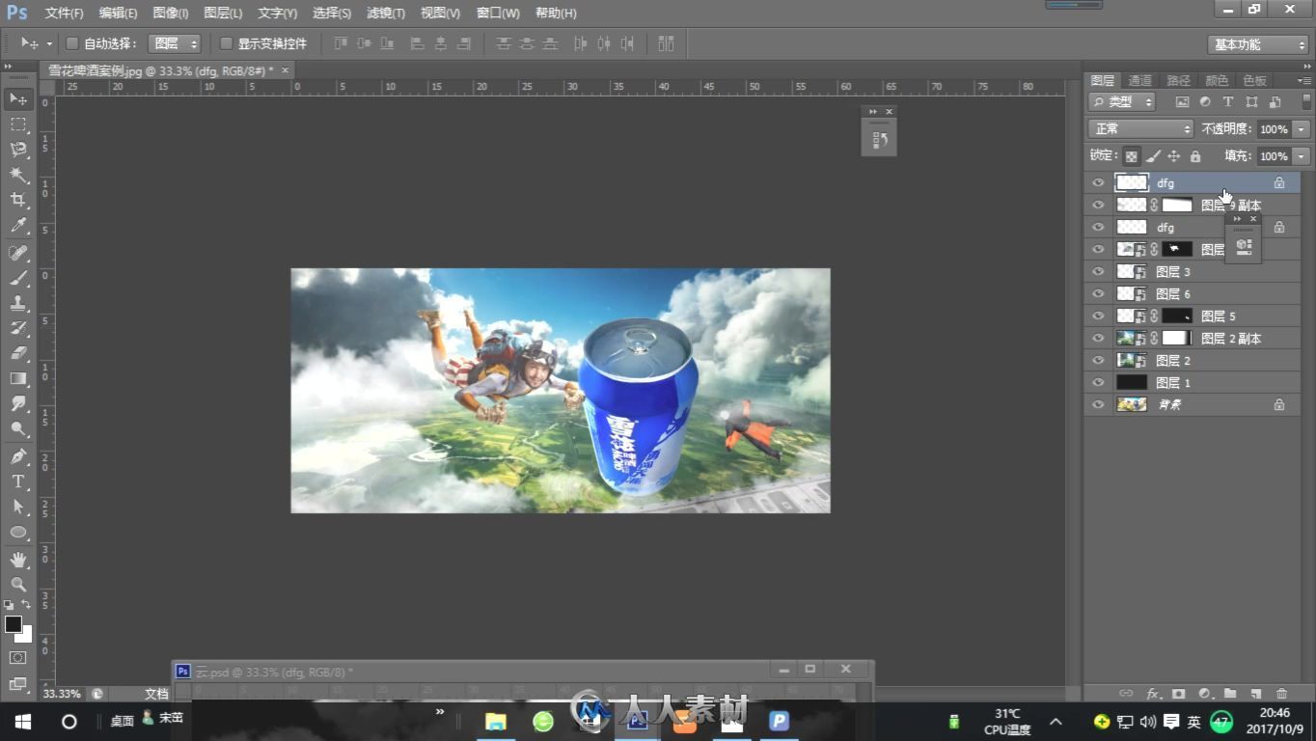
Task: Click opacity 不透明度 100% field
Action: click(x=1274, y=129)
